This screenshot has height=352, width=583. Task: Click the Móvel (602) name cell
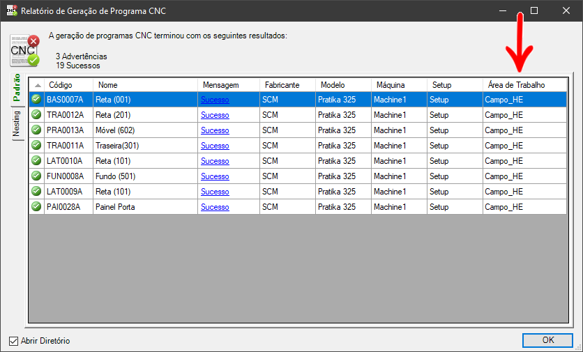click(x=145, y=130)
